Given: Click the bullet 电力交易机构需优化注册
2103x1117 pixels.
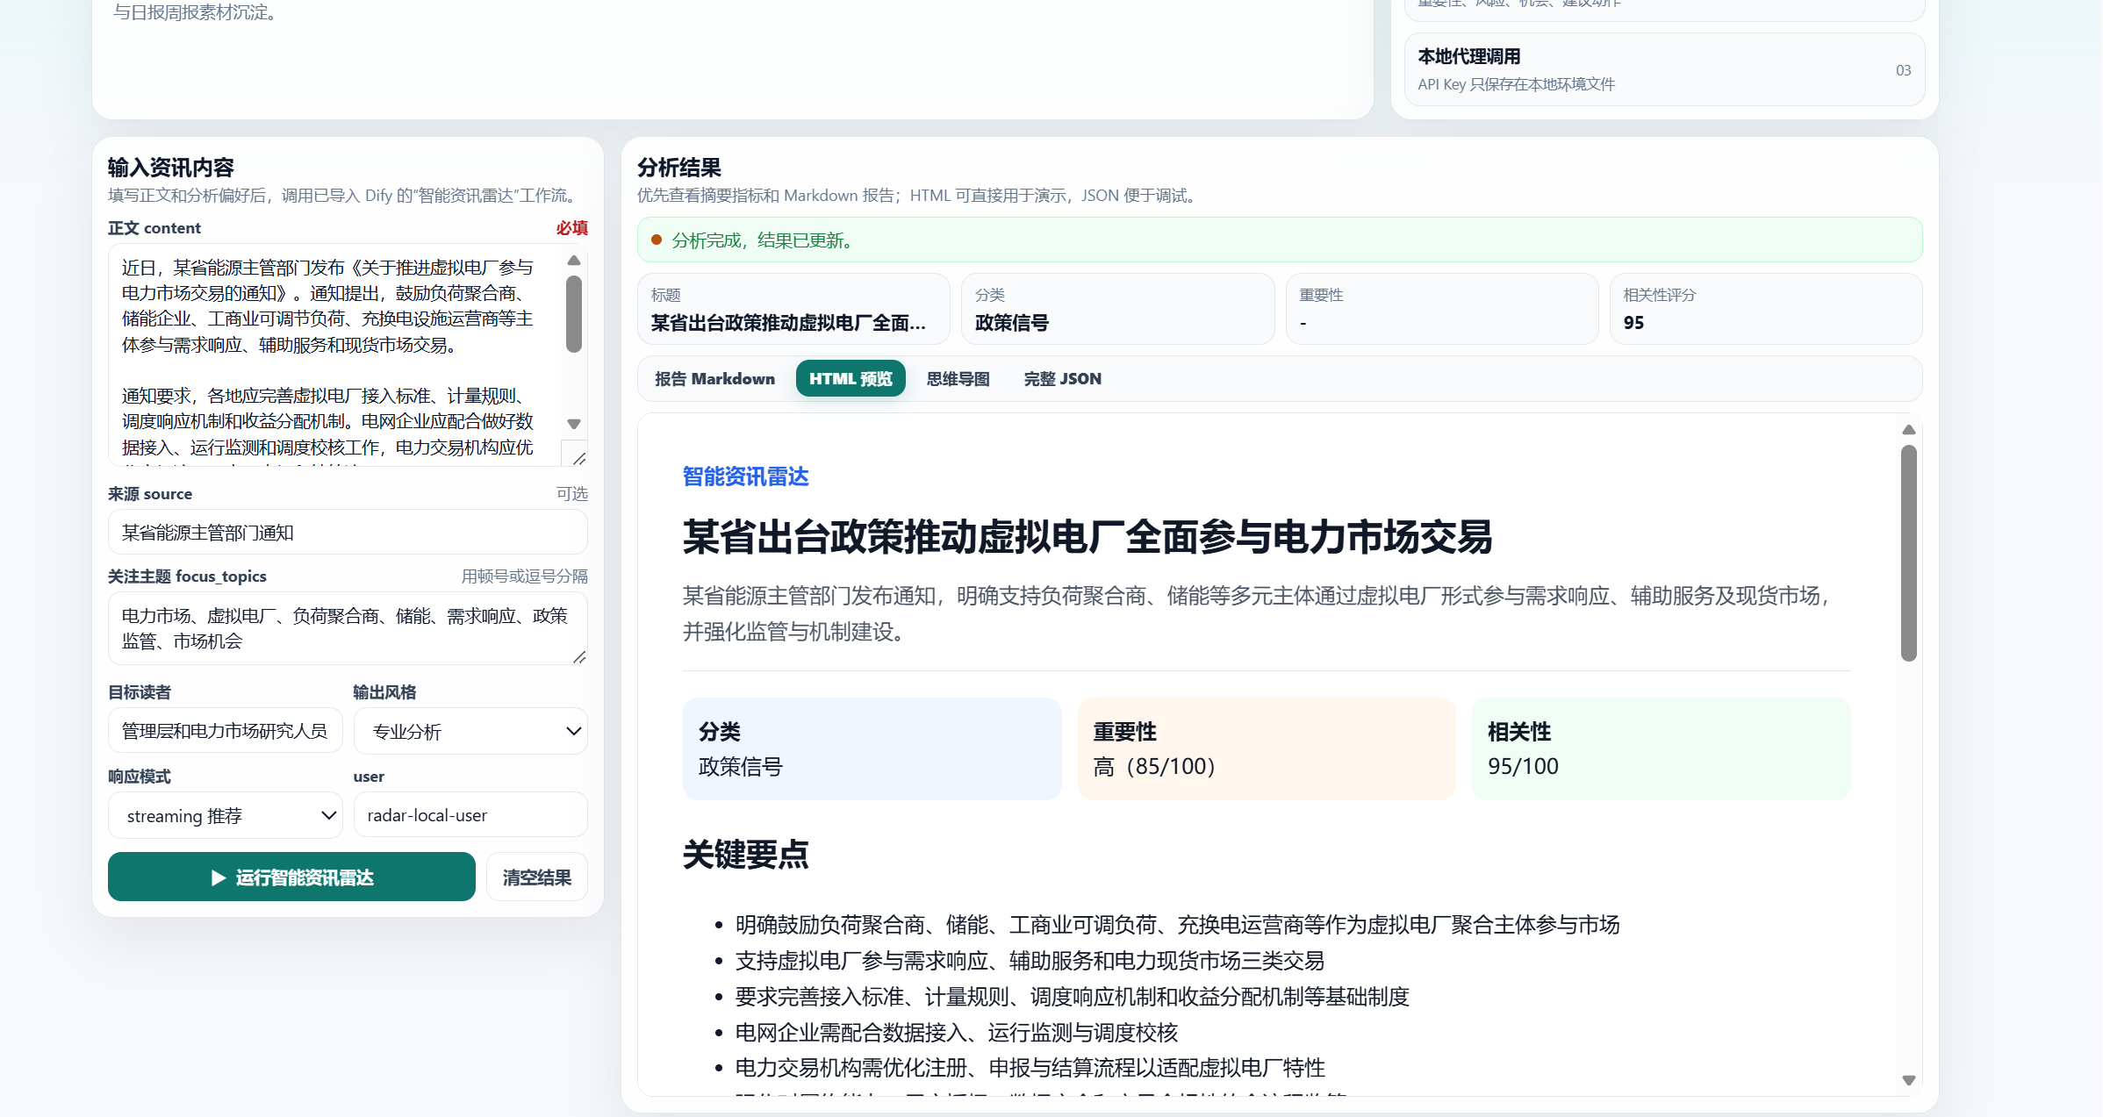Looking at the screenshot, I should click(1030, 1068).
